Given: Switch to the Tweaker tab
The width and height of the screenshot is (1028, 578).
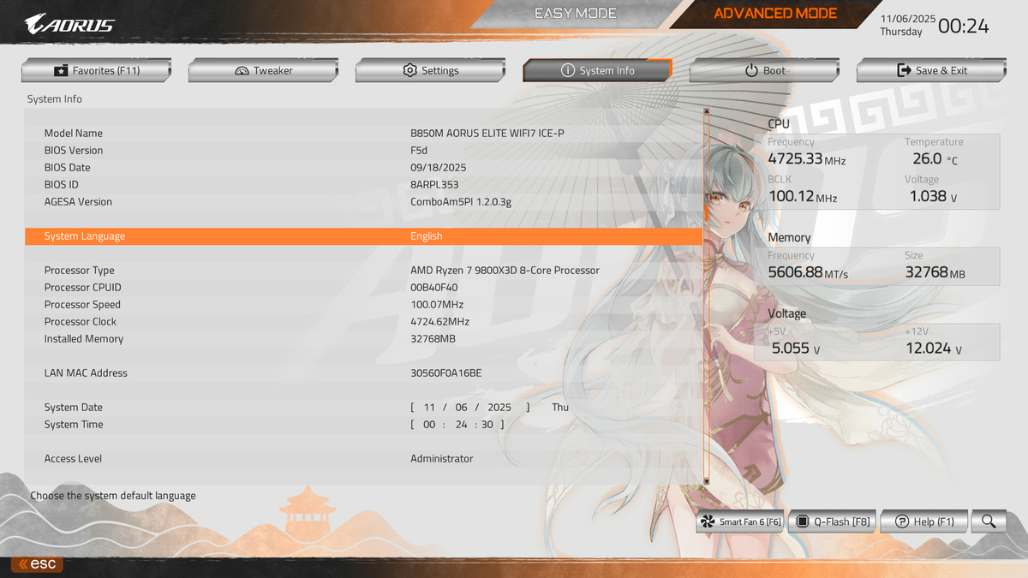Looking at the screenshot, I should pyautogui.click(x=263, y=70).
